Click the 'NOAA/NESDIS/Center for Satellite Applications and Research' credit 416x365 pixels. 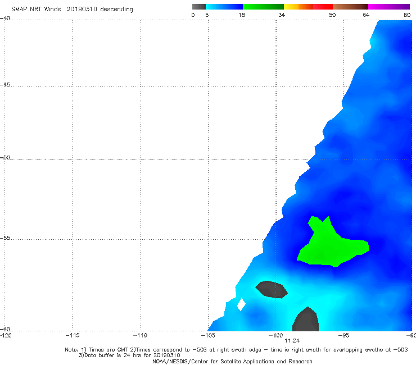click(232, 361)
